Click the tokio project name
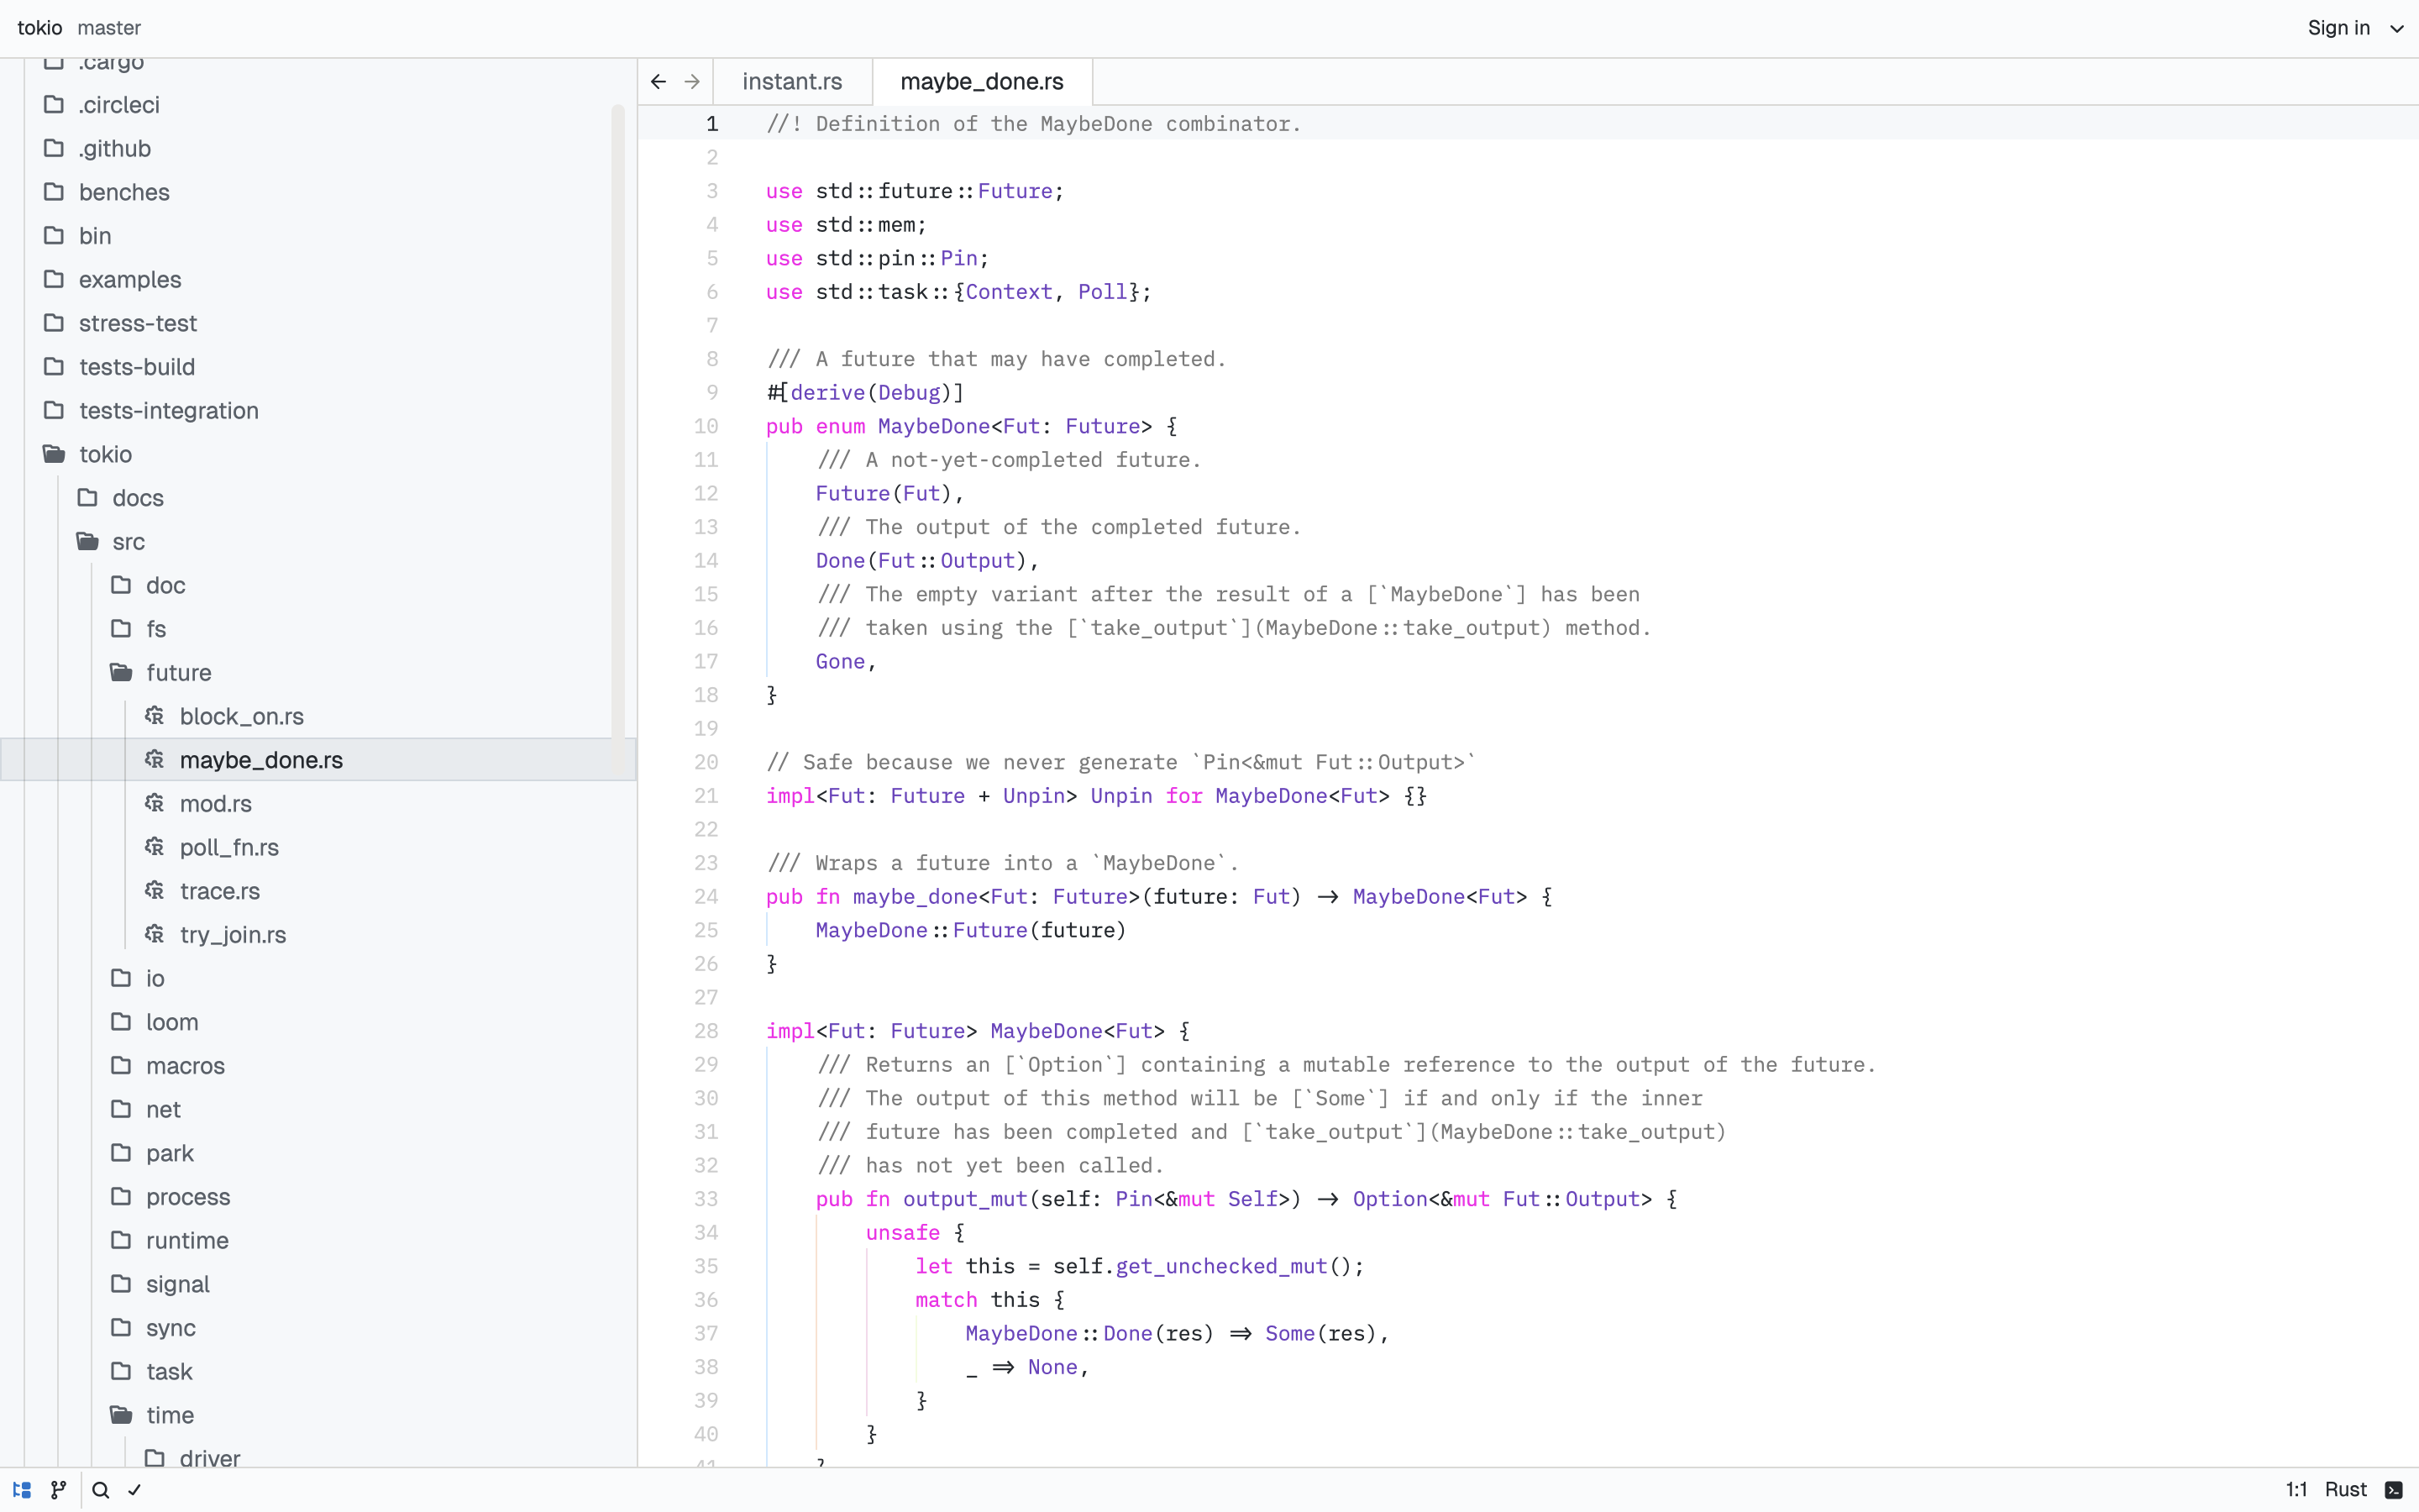The width and height of the screenshot is (2419, 1512). pyautogui.click(x=40, y=28)
